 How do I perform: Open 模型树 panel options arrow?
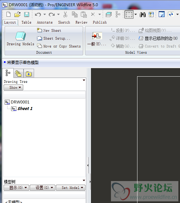coord(84,180)
